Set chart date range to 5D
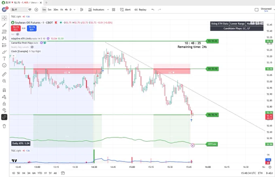The image size is (275, 177). [19, 173]
